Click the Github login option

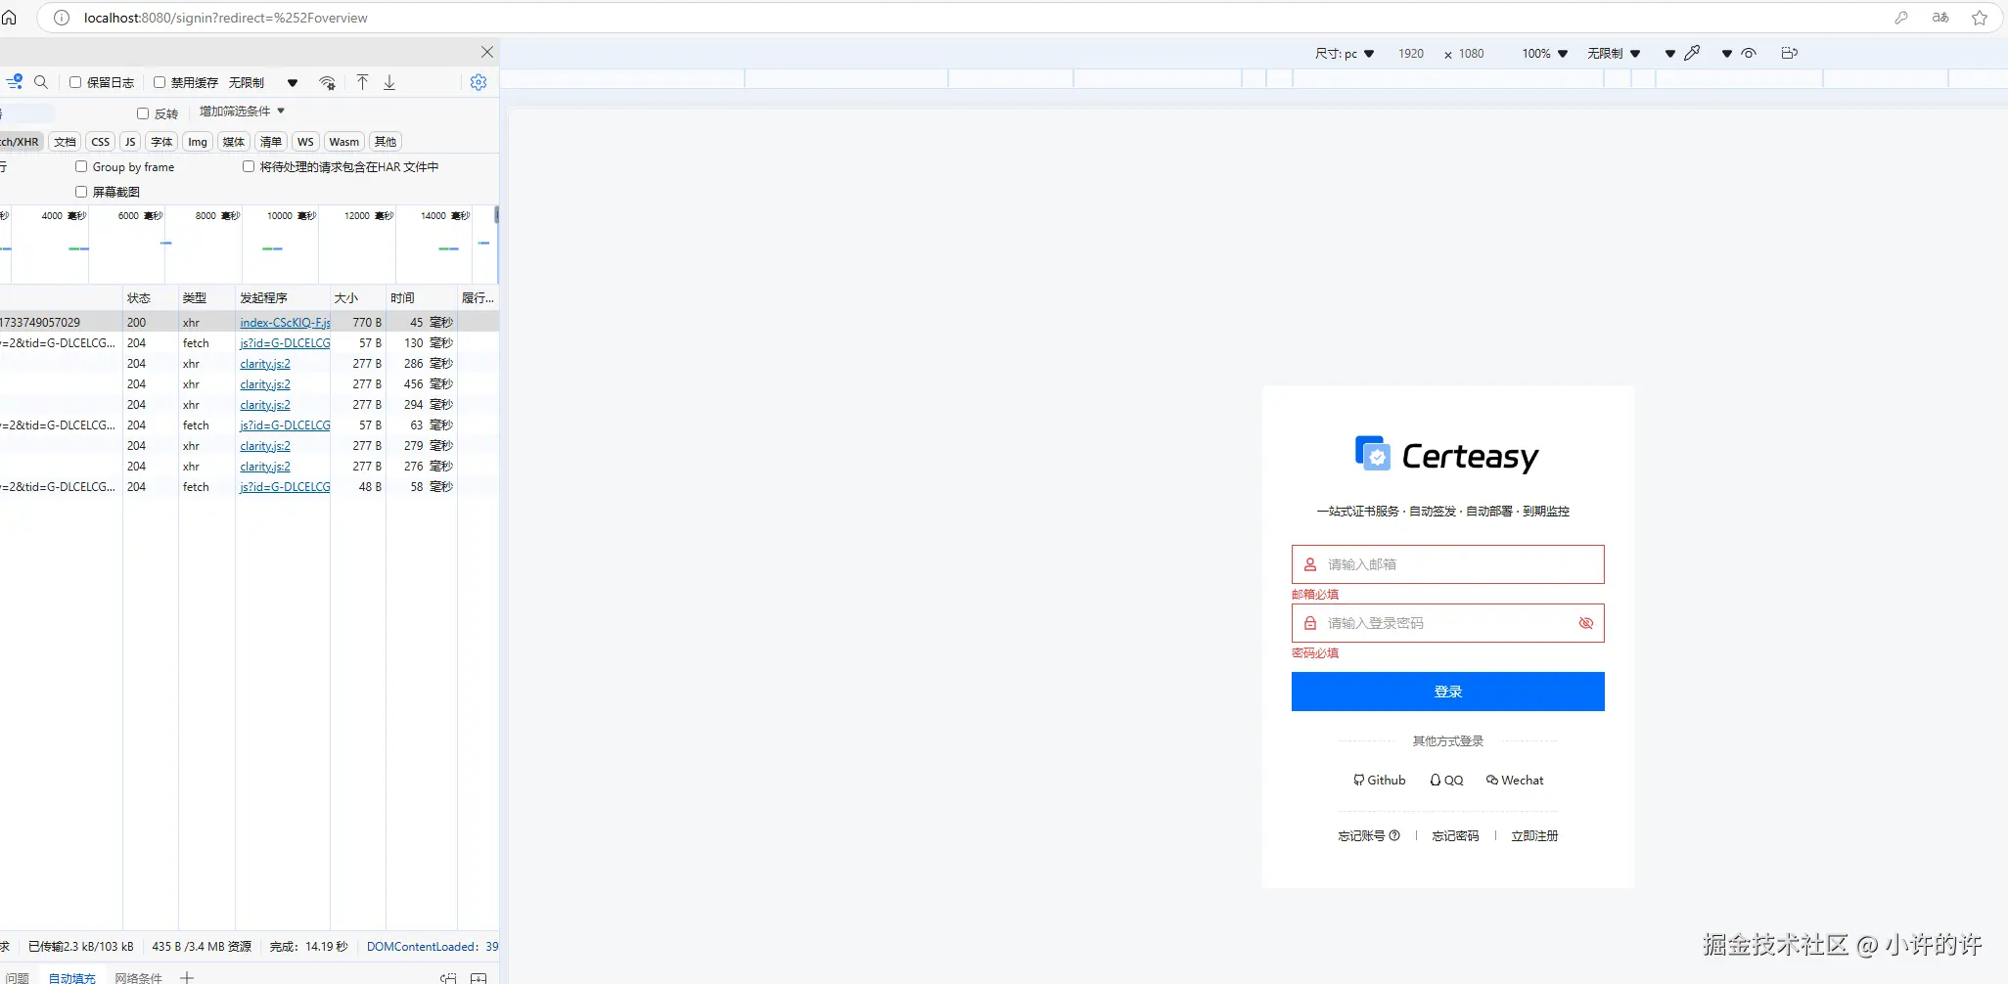[x=1380, y=780]
